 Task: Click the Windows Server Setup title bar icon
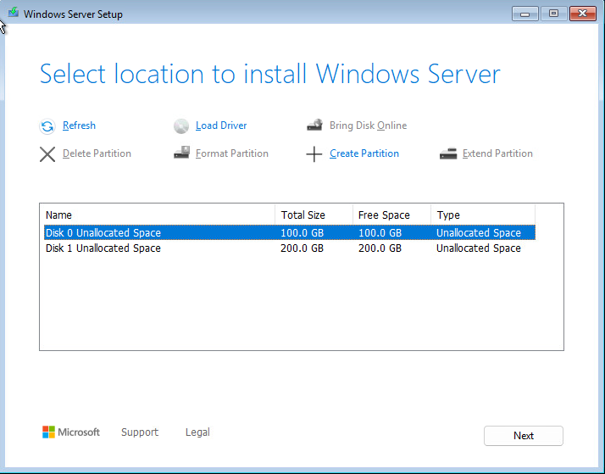click(x=14, y=13)
